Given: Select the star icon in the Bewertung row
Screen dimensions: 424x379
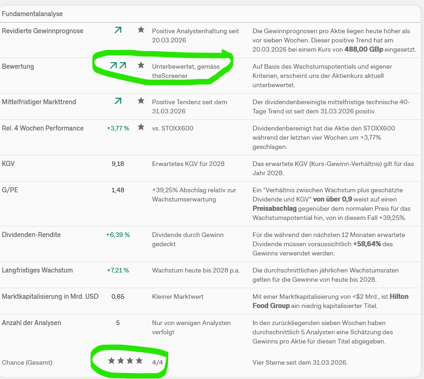Looking at the screenshot, I should click(x=141, y=65).
